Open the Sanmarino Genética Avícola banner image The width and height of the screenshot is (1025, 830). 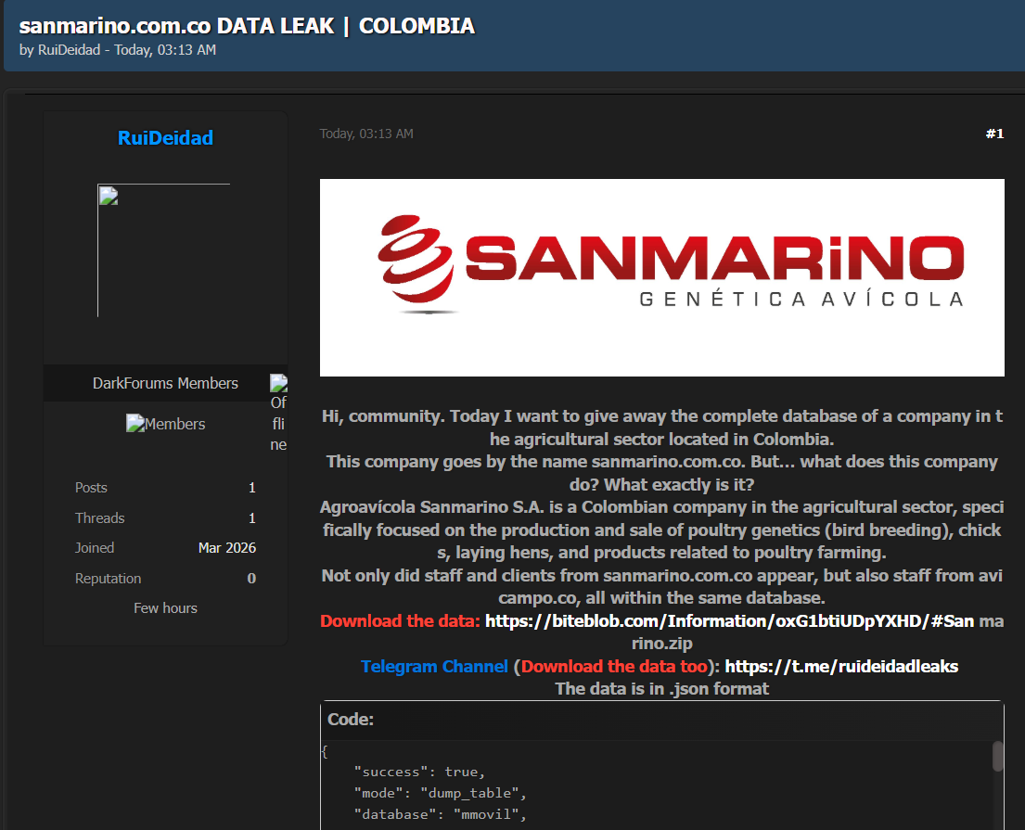661,277
